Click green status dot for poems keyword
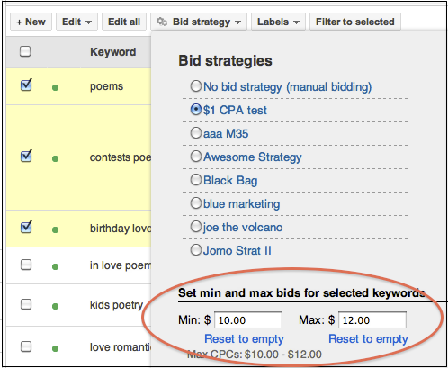 [55, 87]
